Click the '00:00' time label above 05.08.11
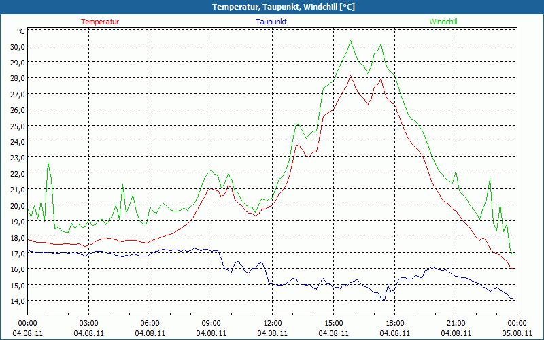 click(x=517, y=324)
